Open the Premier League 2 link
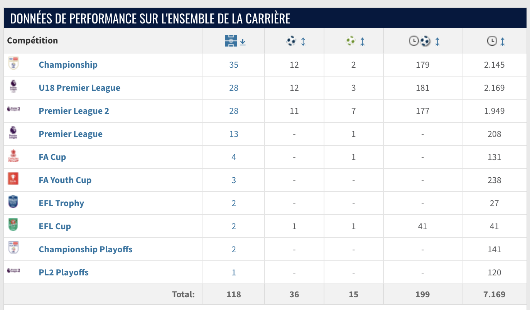The width and height of the screenshot is (530, 310). point(74,111)
